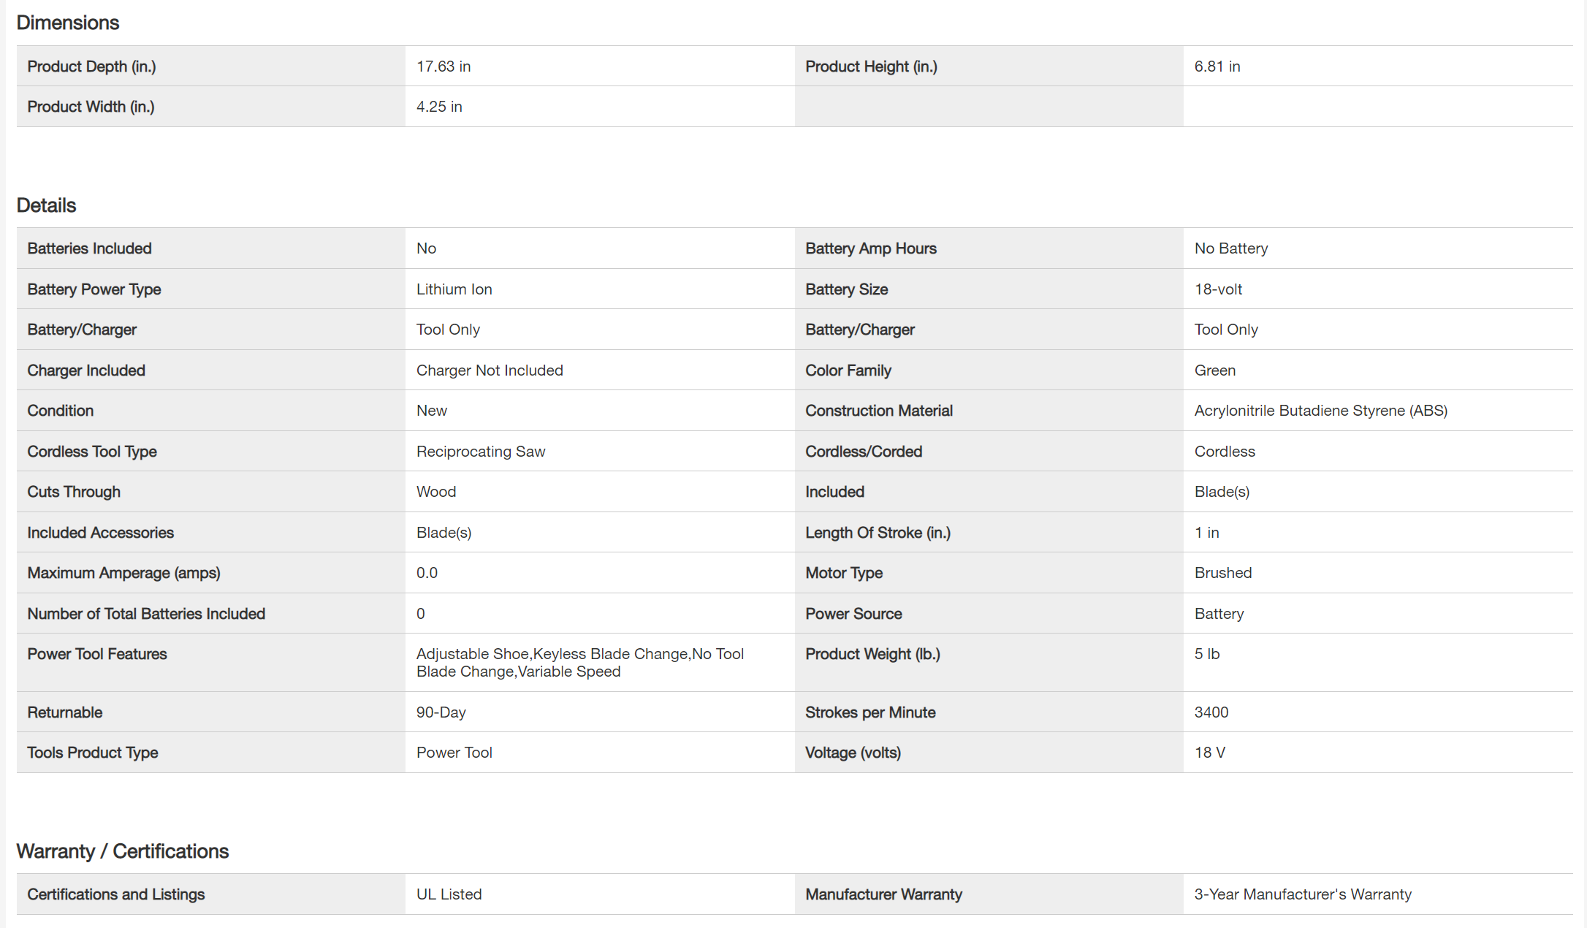1587x928 pixels.
Task: Select the Color Family label
Action: point(848,370)
